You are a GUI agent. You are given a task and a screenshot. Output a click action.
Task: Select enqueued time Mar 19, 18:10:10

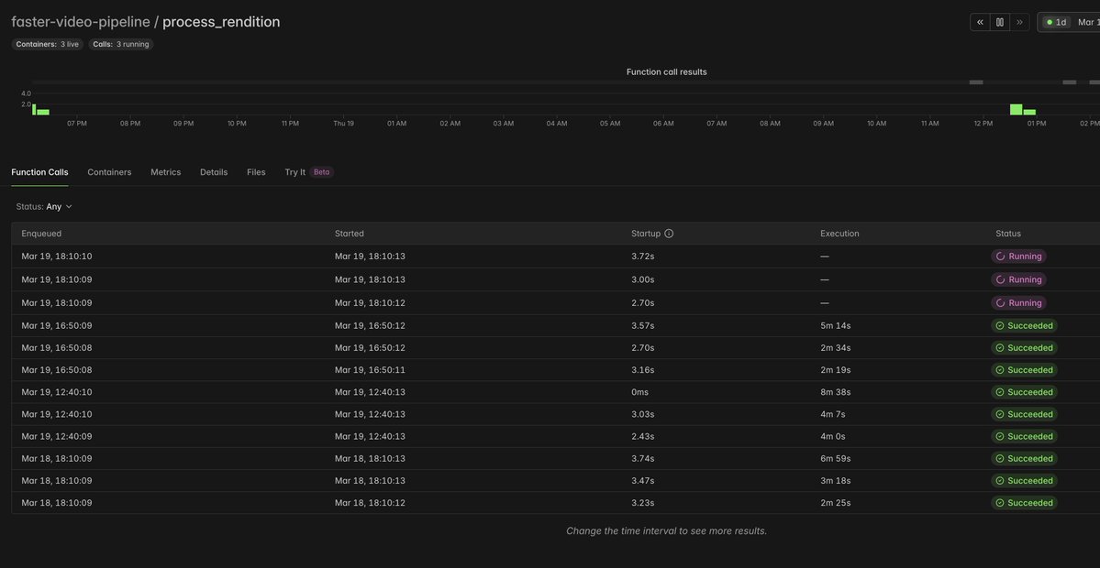pyautogui.click(x=57, y=257)
